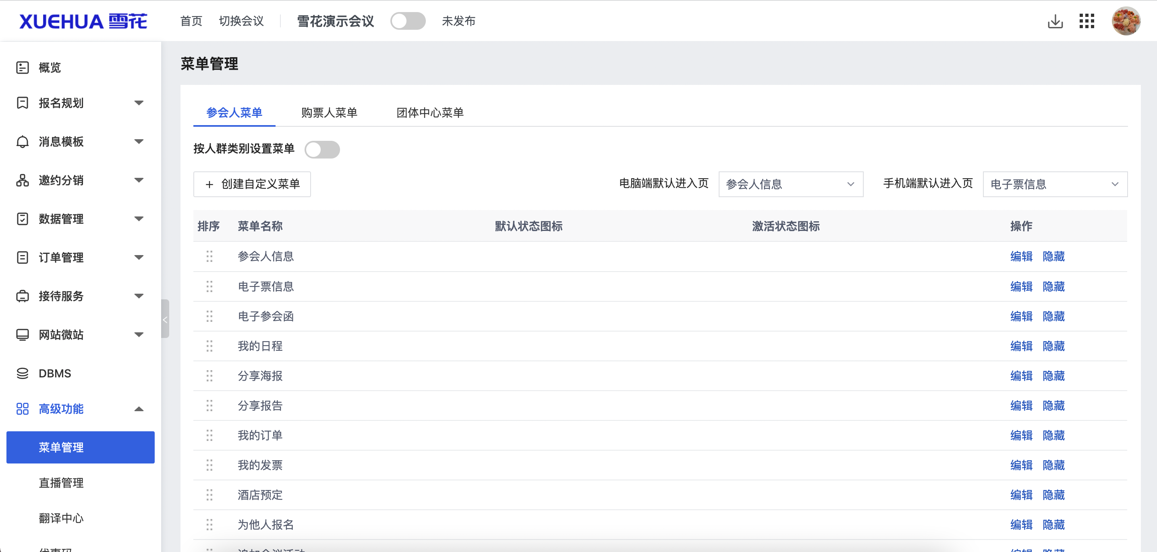Open 直播管理 in sidebar
The width and height of the screenshot is (1157, 552).
pos(61,482)
